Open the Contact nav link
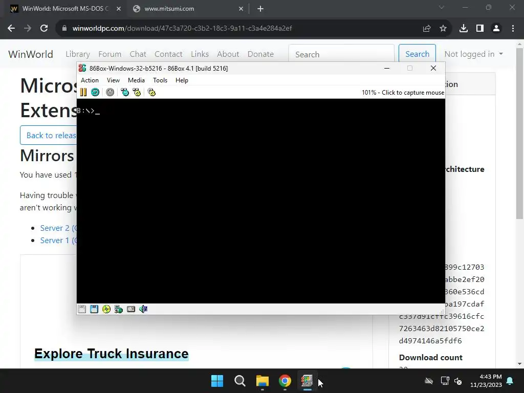This screenshot has width=524, height=393. [168, 54]
